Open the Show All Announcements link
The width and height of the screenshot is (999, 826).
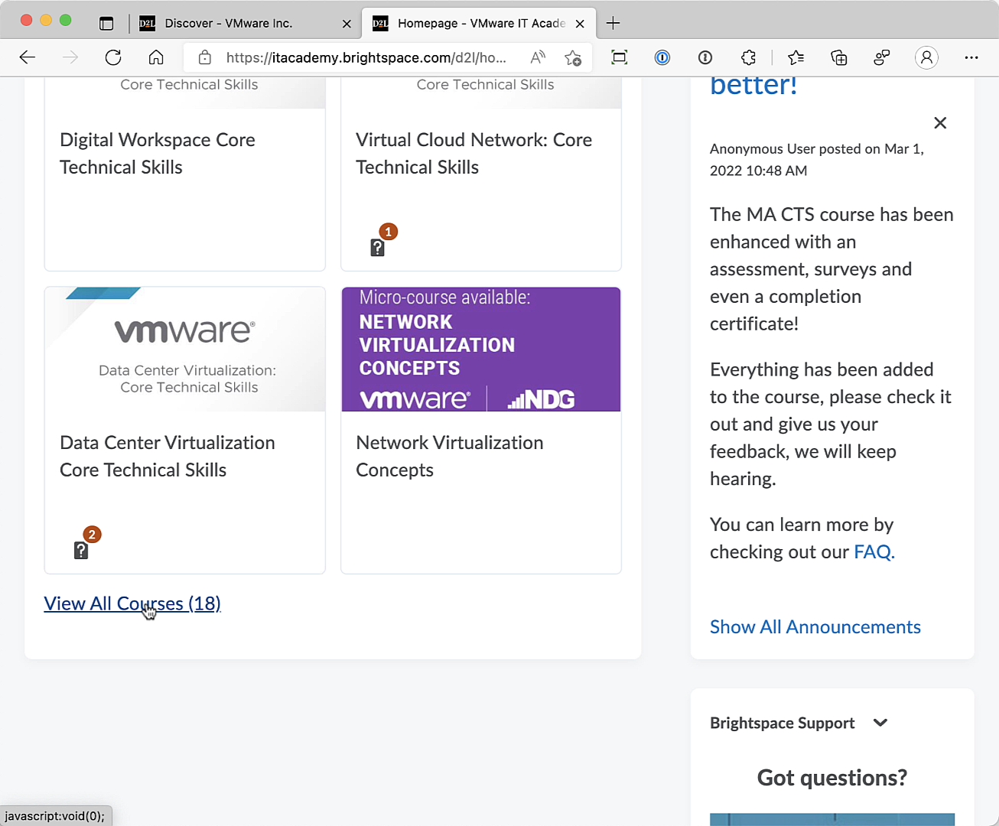815,627
